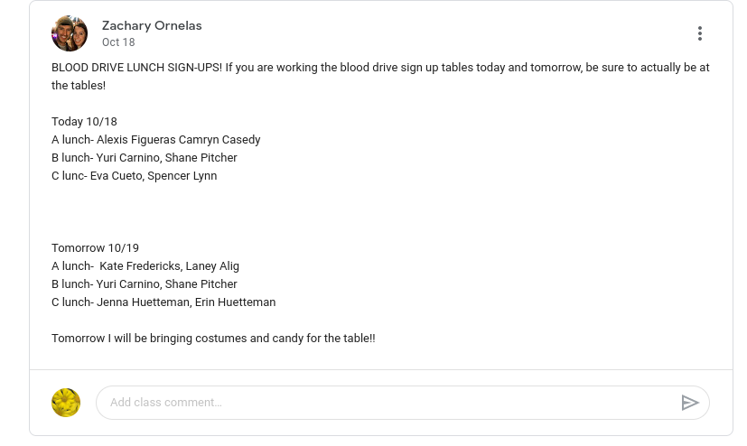
Task: Click the "Tomorrow 10/19" line
Action: 95,248
